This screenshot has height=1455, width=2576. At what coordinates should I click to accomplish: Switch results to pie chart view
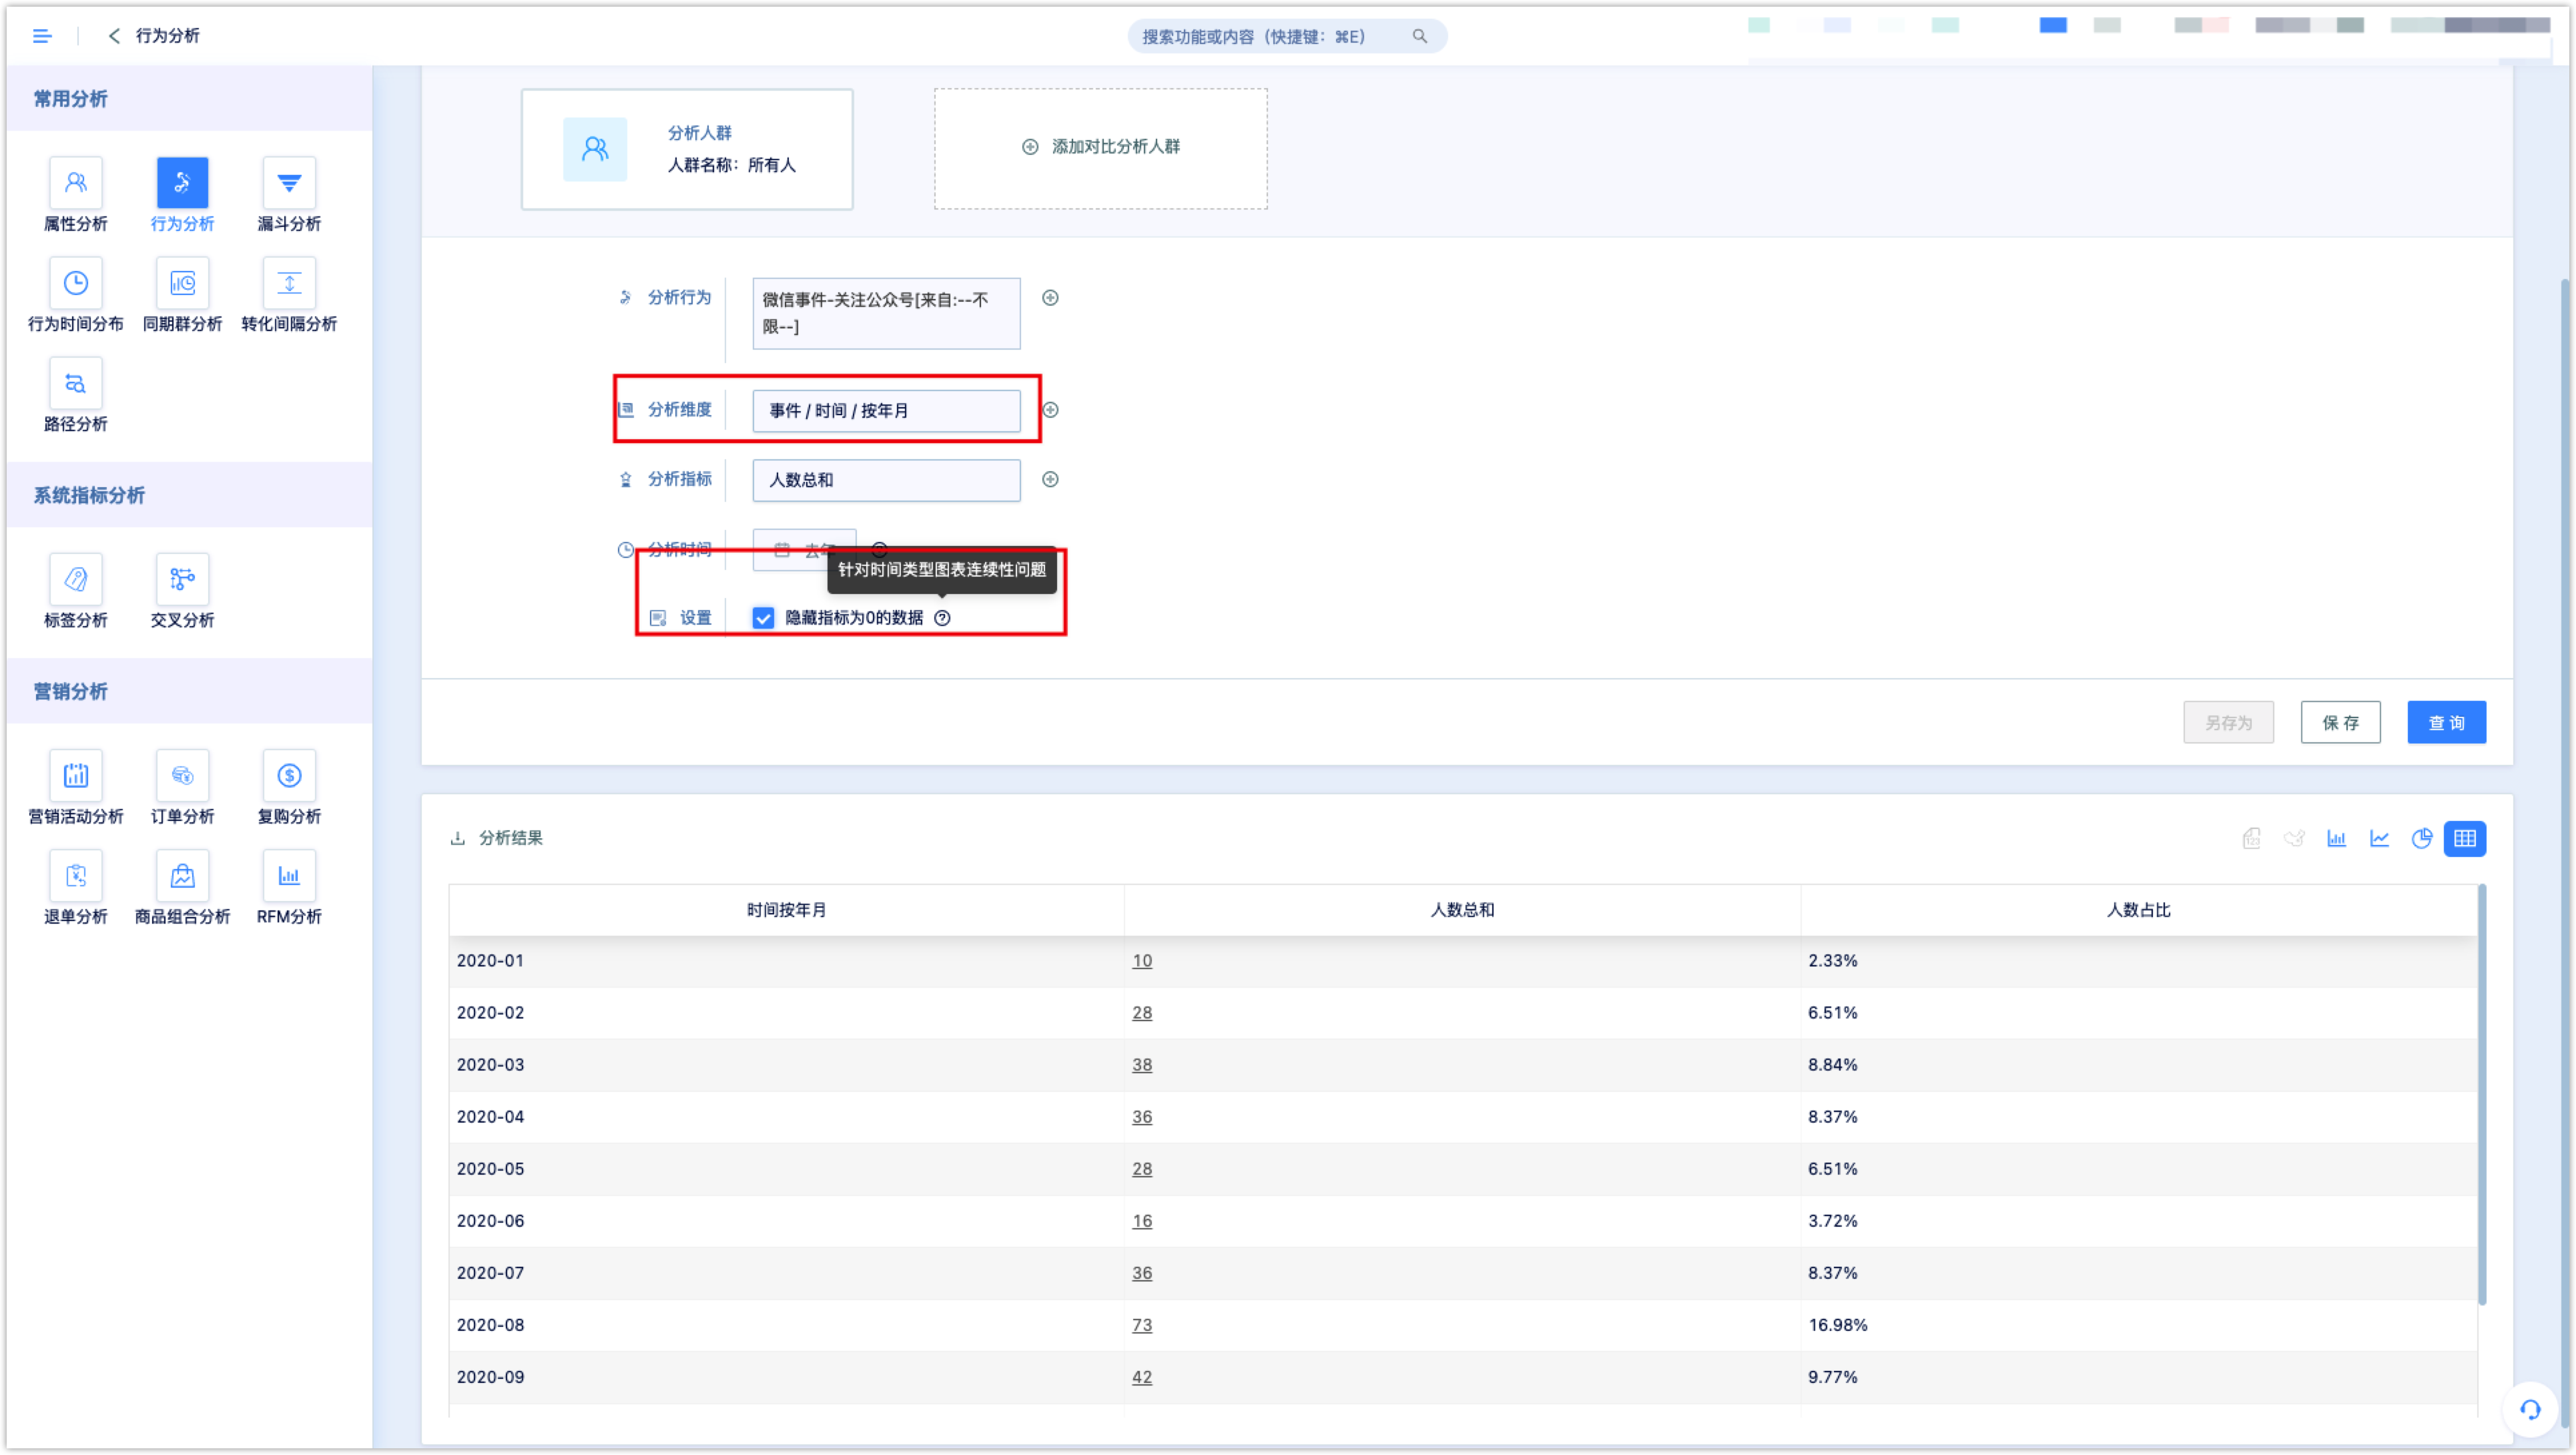click(2422, 838)
